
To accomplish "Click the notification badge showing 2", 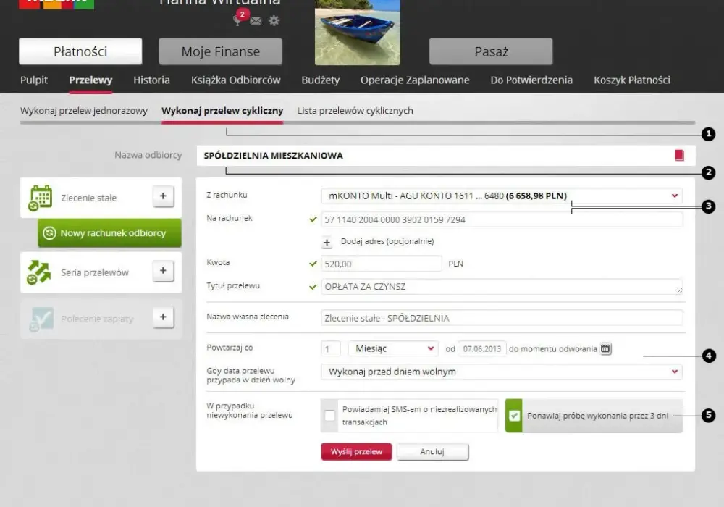I will pyautogui.click(x=242, y=14).
